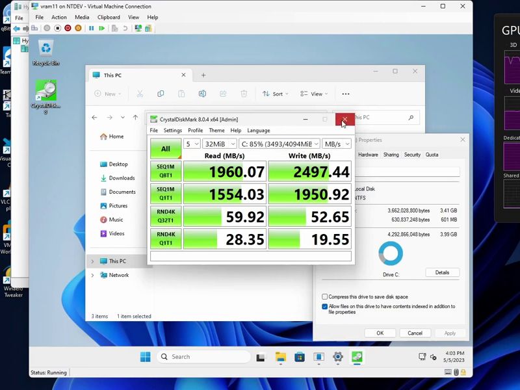Click OK in the Properties dialog

[380, 333]
